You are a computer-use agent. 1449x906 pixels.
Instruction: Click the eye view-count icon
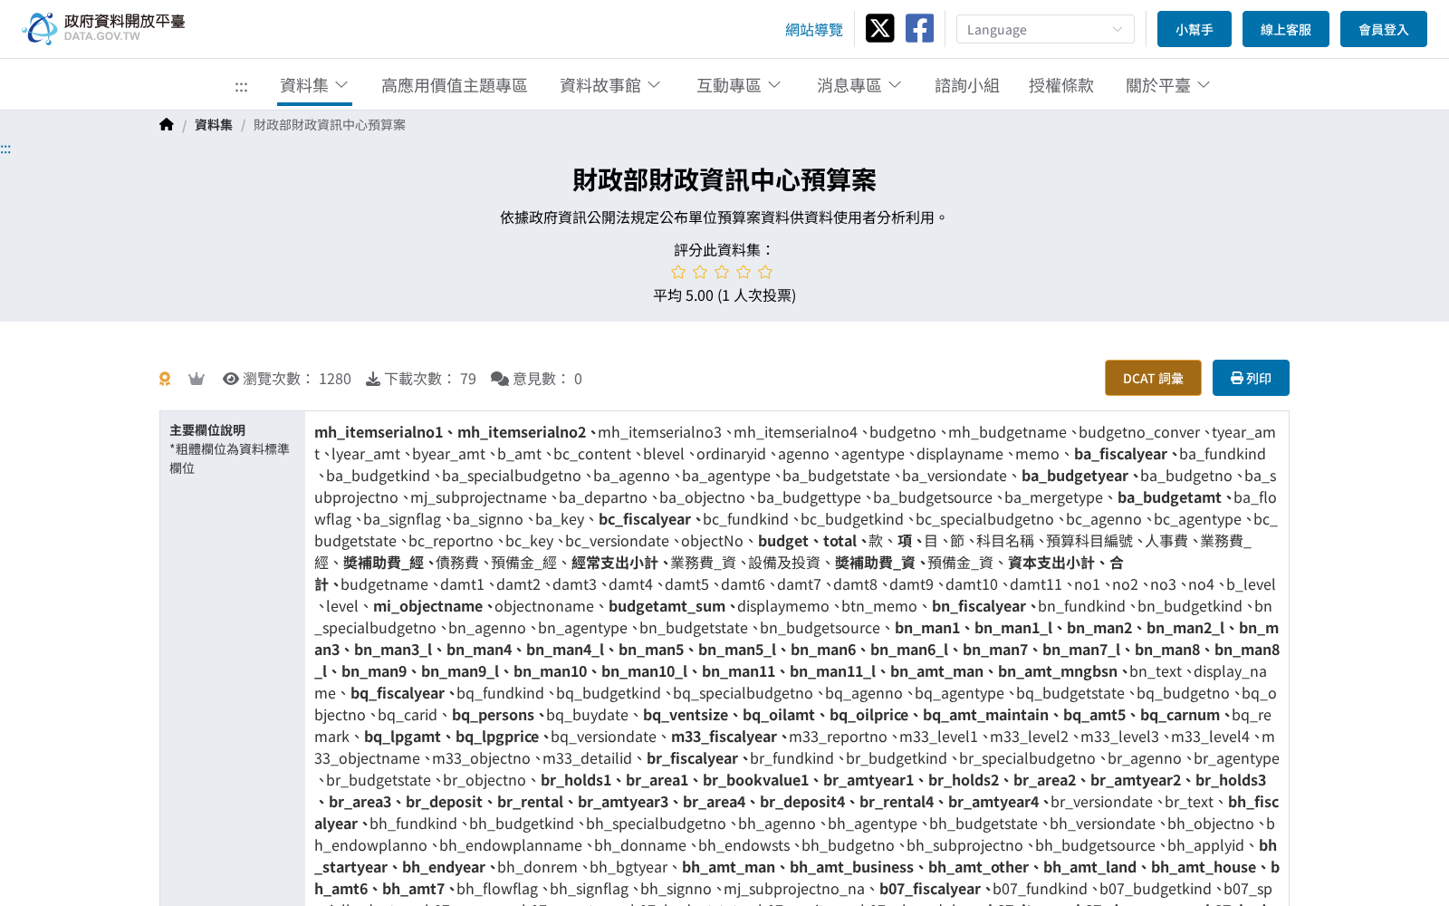[x=231, y=379]
